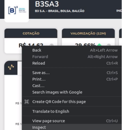Click the VALORIZAÇÃO (12M) card header

click(x=88, y=33)
